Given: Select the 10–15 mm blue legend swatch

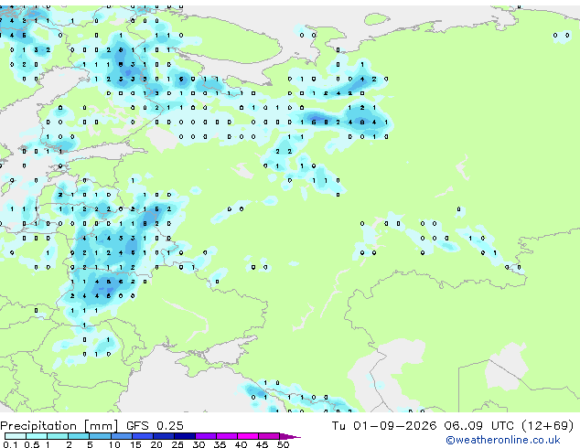Looking at the screenshot, I should pos(122,436).
